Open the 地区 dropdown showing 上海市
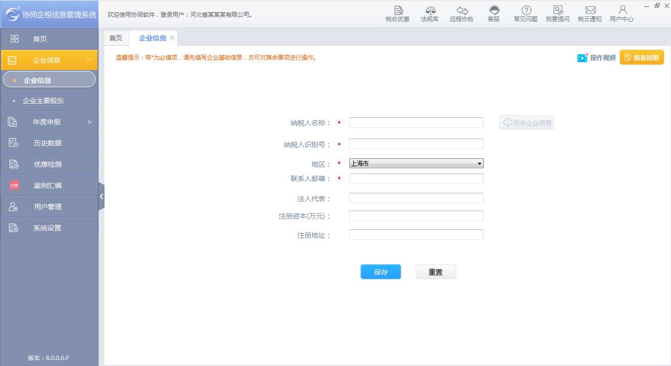The width and height of the screenshot is (671, 366). (x=416, y=163)
